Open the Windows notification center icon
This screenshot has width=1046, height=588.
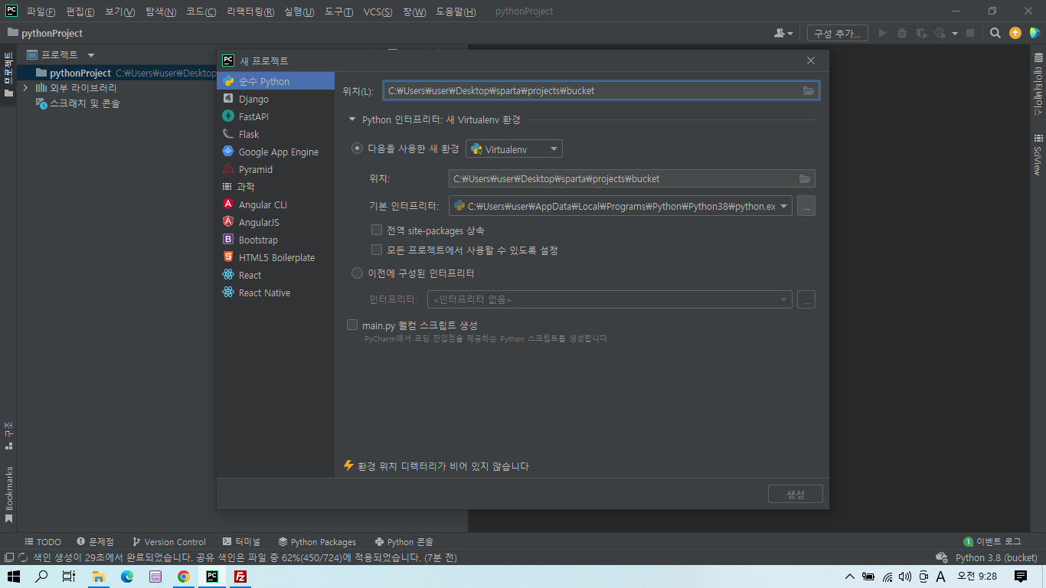pyautogui.click(x=1021, y=577)
